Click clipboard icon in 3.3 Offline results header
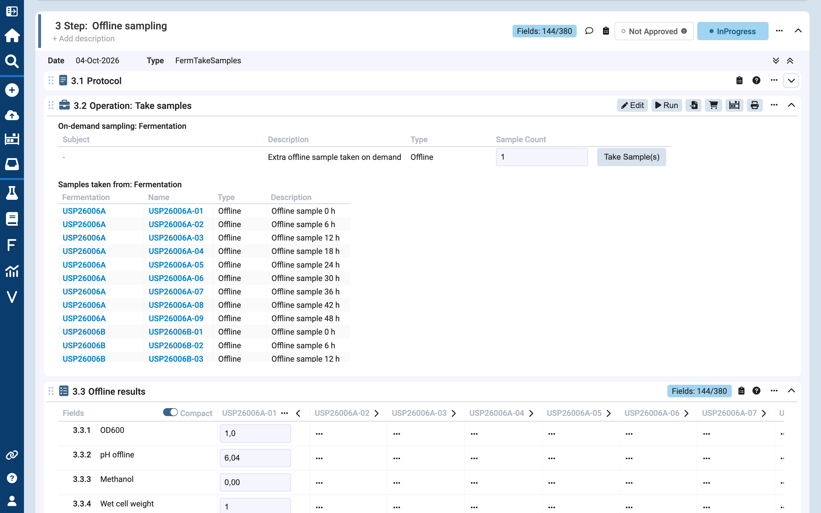Screen dimensions: 821x513 tap(742, 391)
